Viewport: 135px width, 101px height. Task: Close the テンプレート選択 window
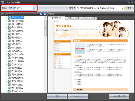(x=133, y=3)
